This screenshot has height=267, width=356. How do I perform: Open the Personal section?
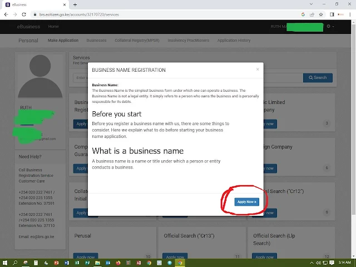click(x=28, y=41)
